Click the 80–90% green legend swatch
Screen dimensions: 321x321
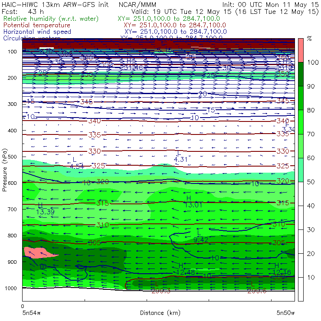[301, 98]
